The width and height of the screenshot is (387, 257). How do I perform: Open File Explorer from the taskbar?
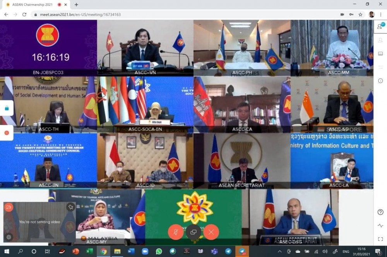pos(117,251)
